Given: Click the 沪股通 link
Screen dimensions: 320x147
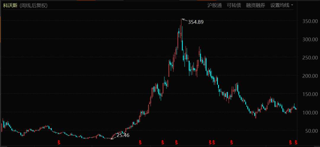Looking at the screenshot, I should [215, 5].
